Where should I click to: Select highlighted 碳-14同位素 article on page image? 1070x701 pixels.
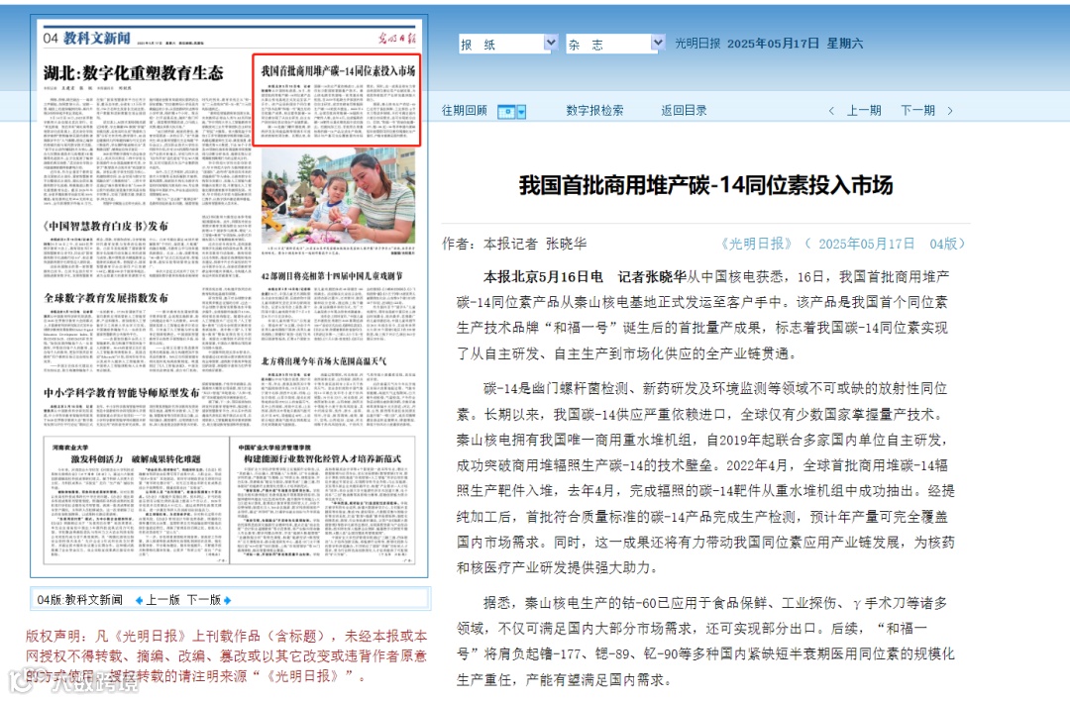pos(337,100)
